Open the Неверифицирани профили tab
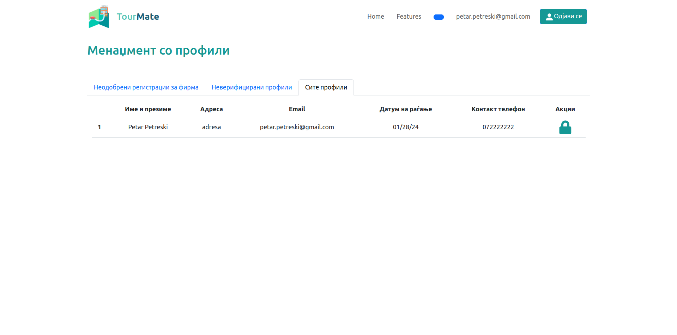 click(252, 87)
